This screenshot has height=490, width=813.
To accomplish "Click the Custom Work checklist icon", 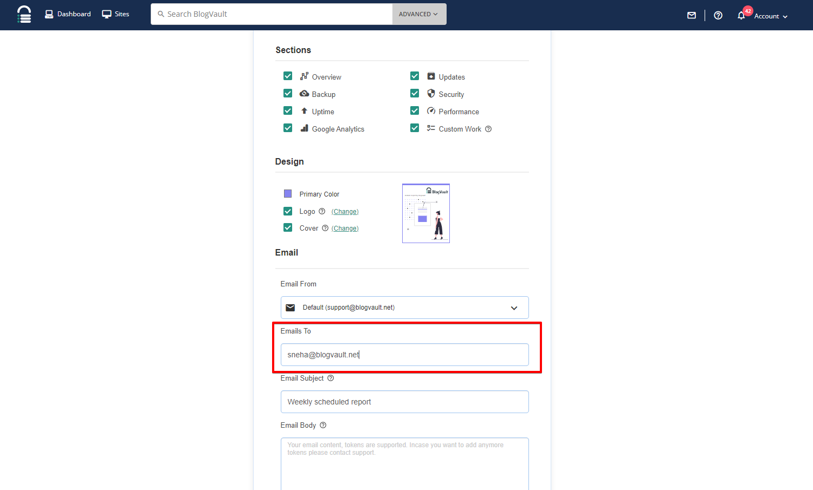I will tap(431, 128).
